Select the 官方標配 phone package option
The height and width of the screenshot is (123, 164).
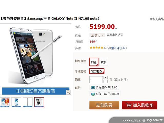pos(97,71)
